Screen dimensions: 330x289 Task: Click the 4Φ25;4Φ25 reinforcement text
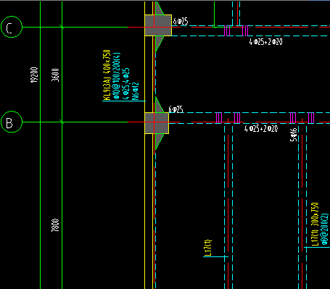click(126, 84)
